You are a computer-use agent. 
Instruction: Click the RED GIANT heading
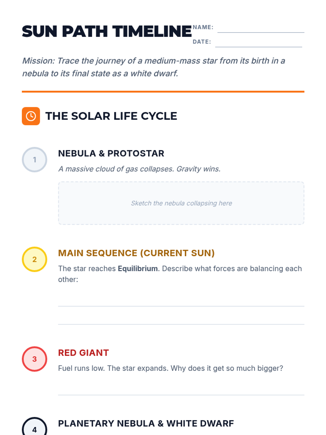(83, 353)
